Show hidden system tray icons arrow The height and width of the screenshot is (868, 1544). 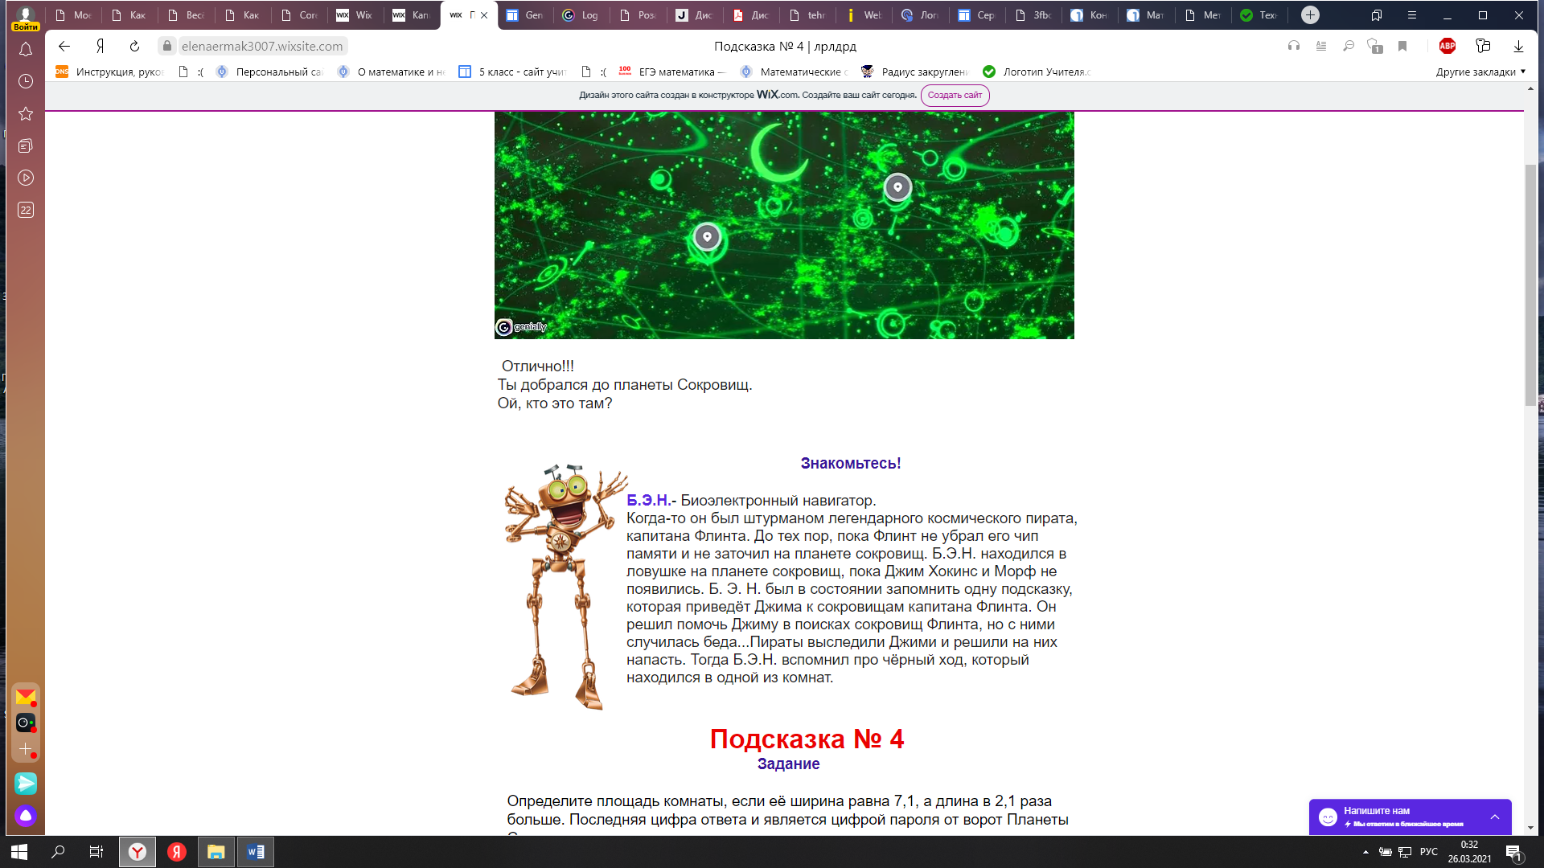pyautogui.click(x=1365, y=852)
